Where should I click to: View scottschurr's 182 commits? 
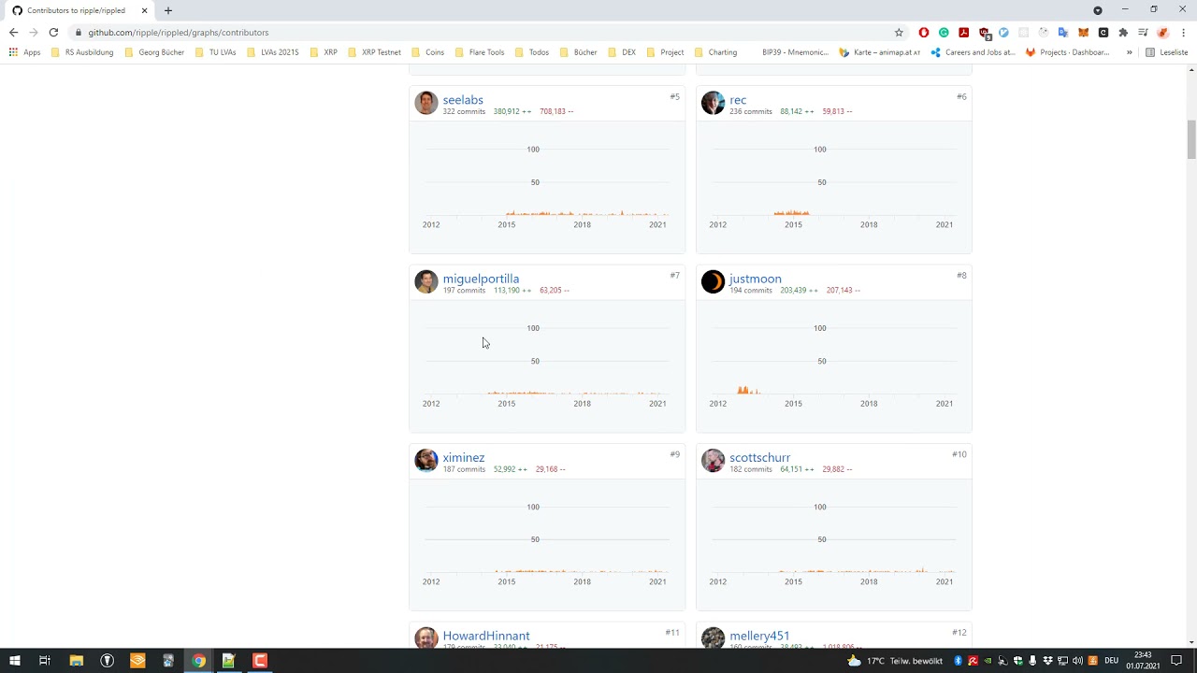click(751, 468)
